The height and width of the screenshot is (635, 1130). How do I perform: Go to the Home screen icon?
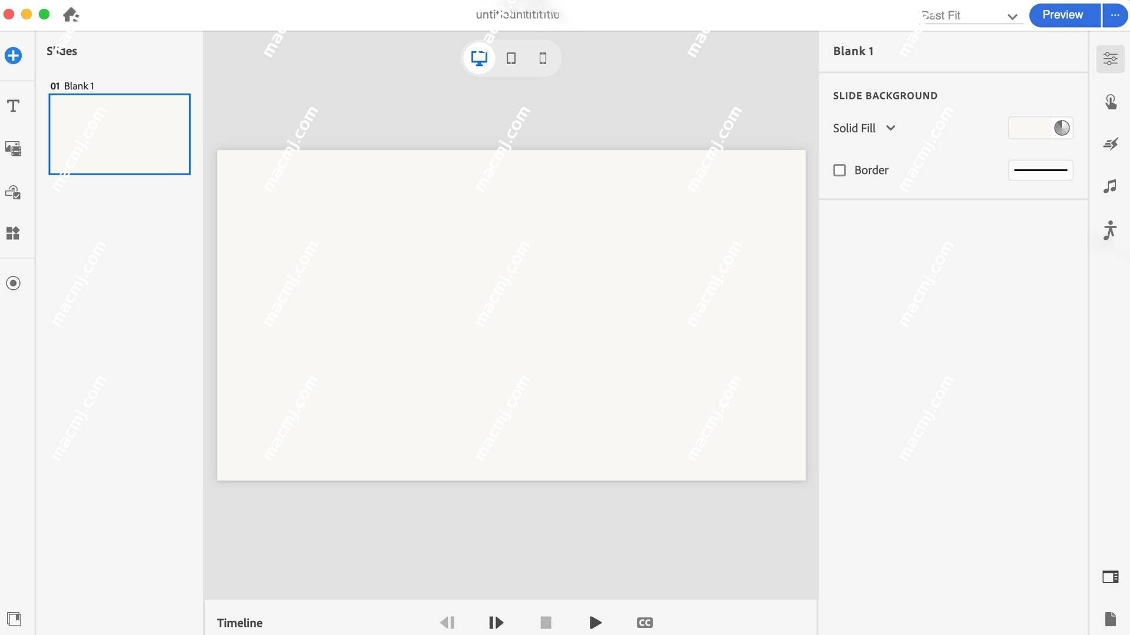[71, 14]
